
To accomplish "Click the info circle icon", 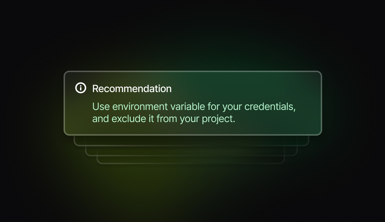I will point(81,88).
